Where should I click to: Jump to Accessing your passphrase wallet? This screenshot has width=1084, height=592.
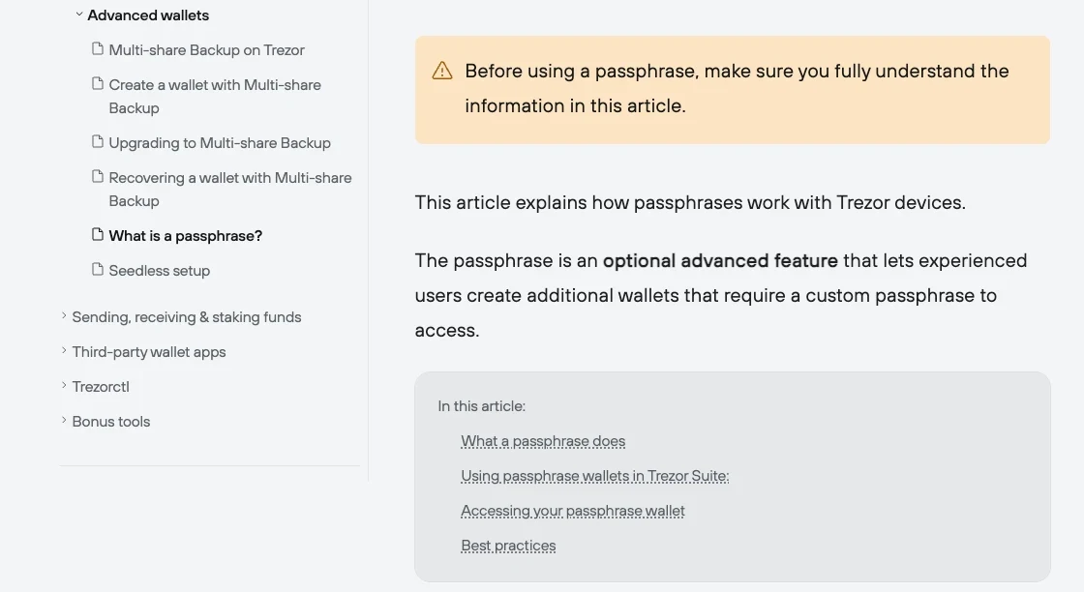pyautogui.click(x=572, y=511)
